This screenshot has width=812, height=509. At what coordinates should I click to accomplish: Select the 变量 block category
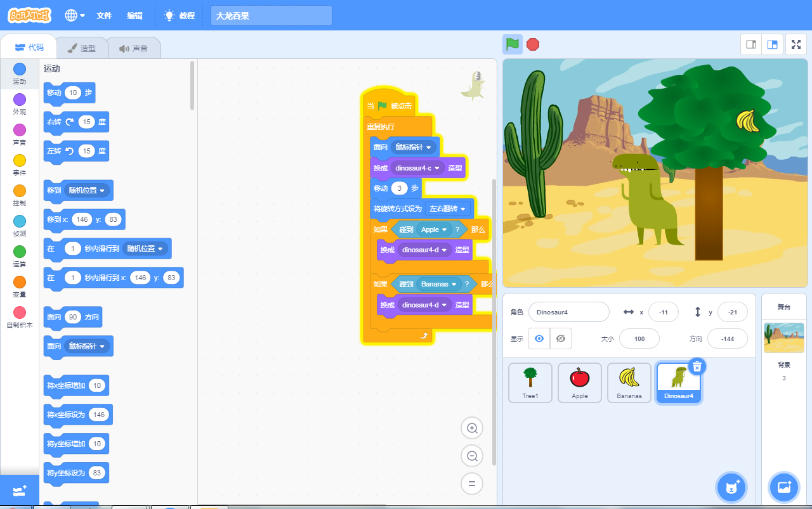20,287
